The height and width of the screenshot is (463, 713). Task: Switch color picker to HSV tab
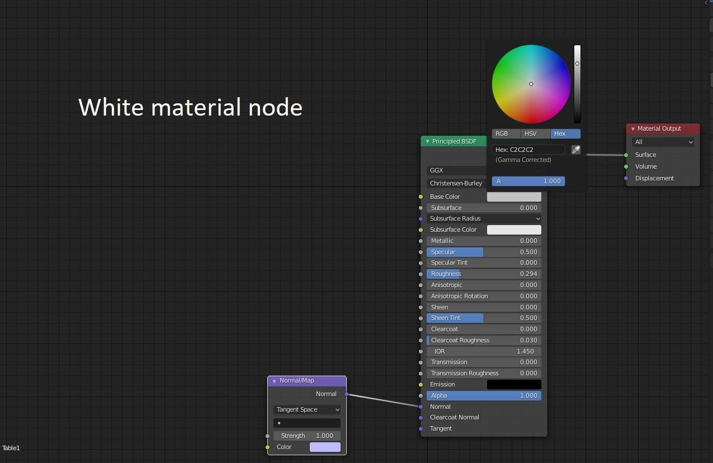click(x=536, y=133)
